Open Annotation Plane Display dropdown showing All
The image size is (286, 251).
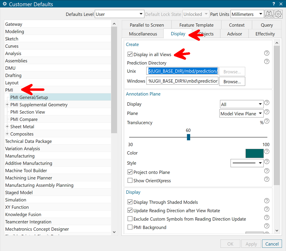coord(241,104)
